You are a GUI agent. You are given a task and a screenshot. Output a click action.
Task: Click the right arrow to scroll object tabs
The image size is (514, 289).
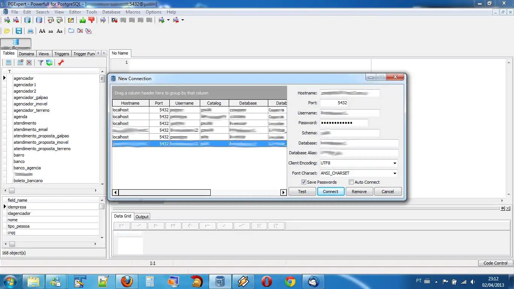(x=103, y=53)
